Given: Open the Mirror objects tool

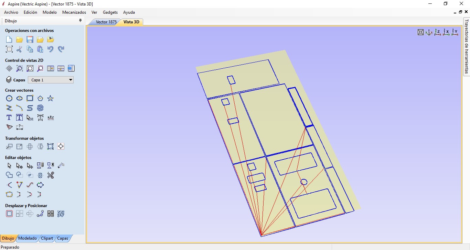Looking at the screenshot, I should pyautogui.click(x=40, y=147).
